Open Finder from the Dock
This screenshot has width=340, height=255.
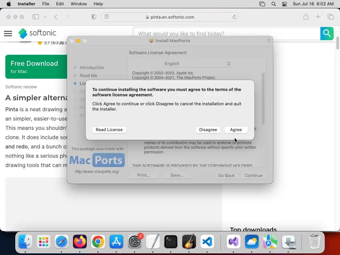25,241
